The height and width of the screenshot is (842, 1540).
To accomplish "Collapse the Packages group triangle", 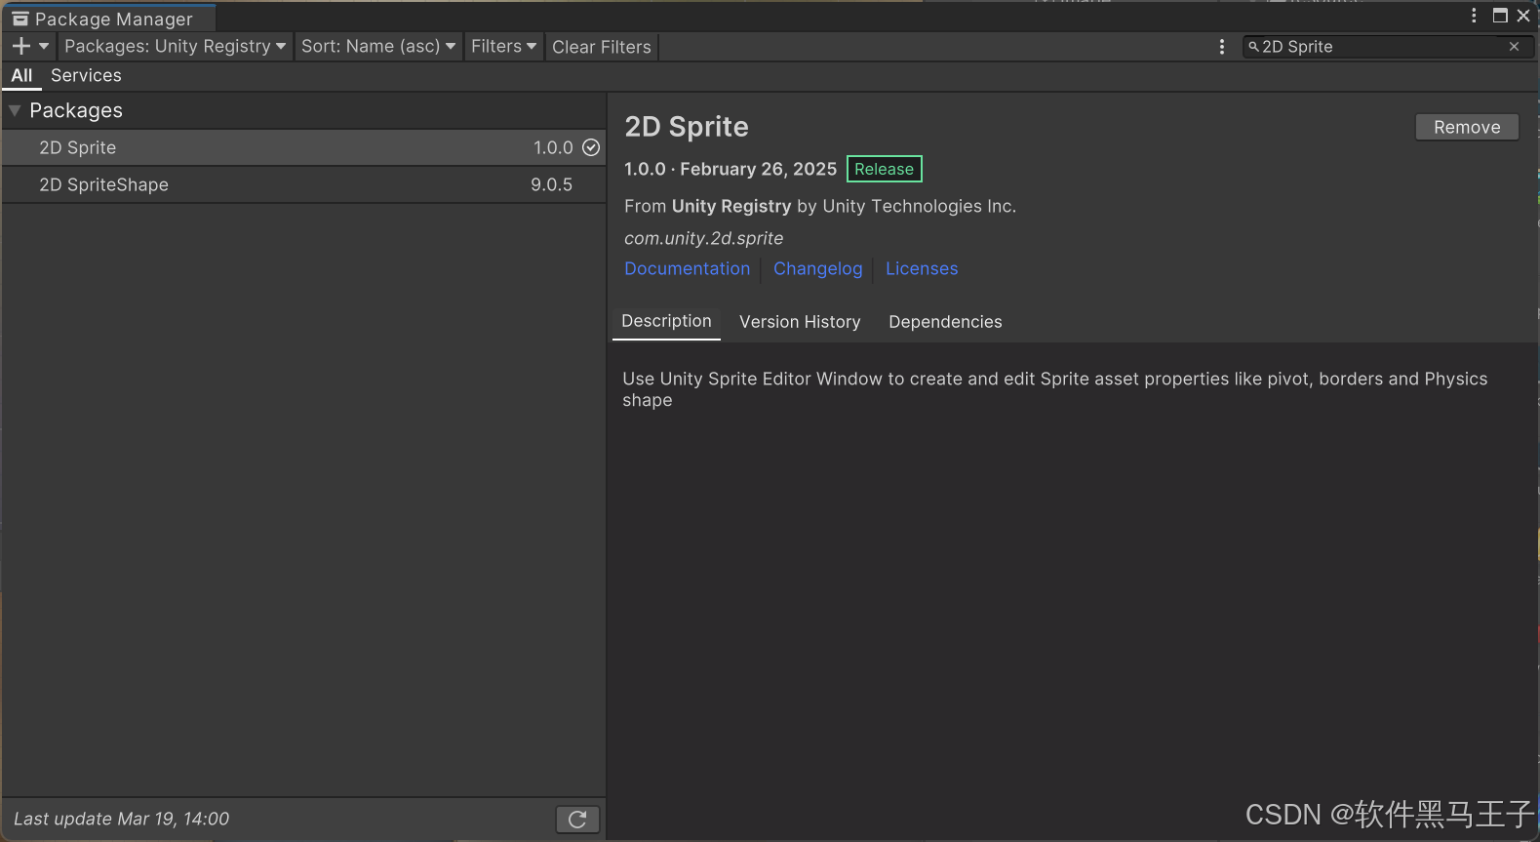I will point(15,110).
